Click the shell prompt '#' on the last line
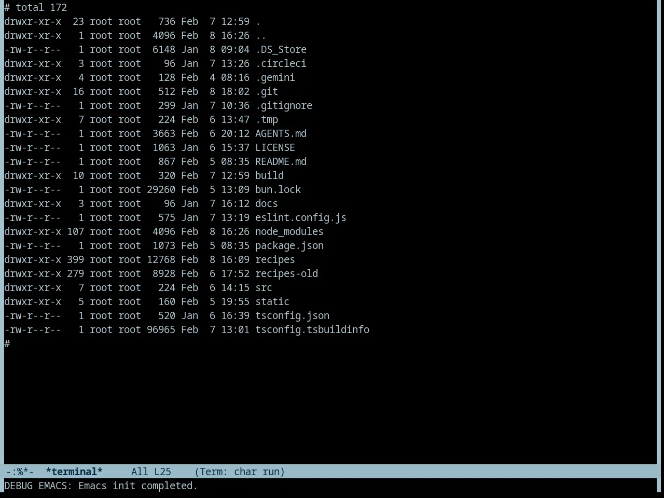664x498 pixels. click(7, 344)
